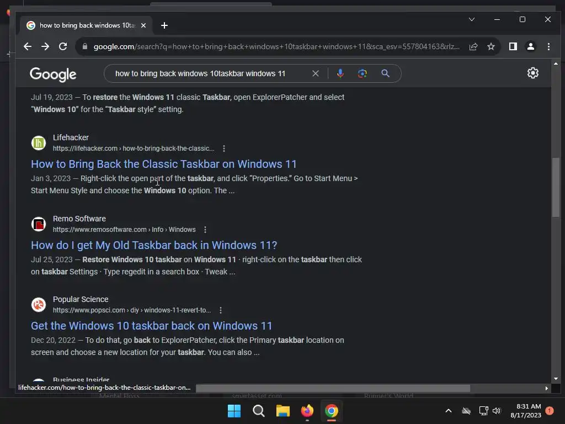Go to Google home via logo
The image size is (565, 424).
tap(53, 75)
